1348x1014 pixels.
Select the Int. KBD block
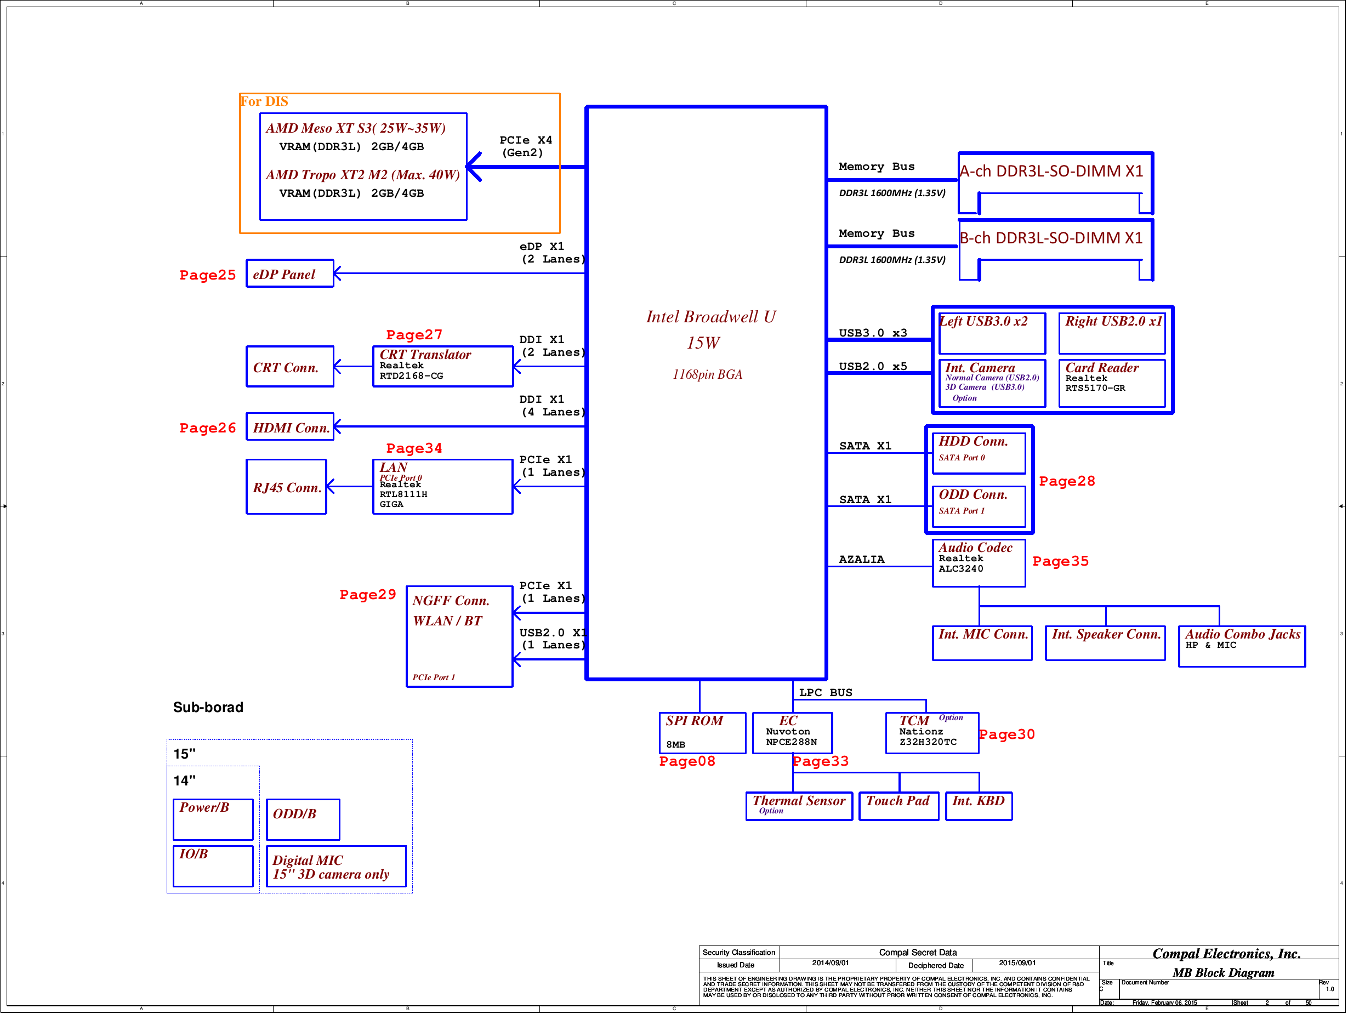point(979,806)
